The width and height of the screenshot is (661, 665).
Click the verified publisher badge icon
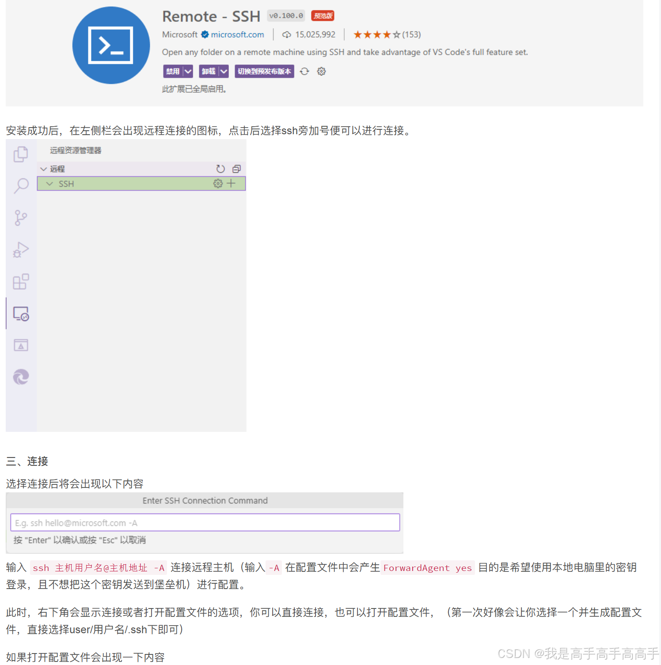click(x=205, y=34)
